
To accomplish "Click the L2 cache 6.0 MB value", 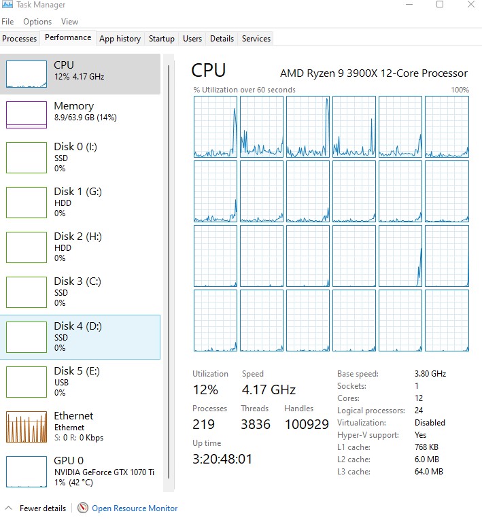I will (427, 460).
